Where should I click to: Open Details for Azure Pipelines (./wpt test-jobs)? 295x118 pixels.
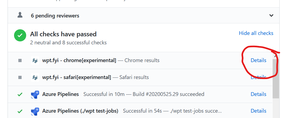coord(258,111)
